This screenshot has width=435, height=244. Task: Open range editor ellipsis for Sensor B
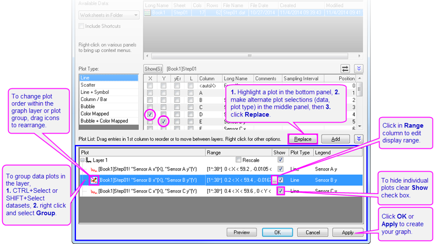(x=274, y=180)
